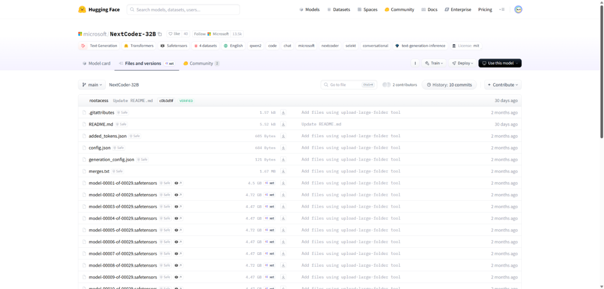Open commit c0b3d9f hash link

tap(166, 100)
